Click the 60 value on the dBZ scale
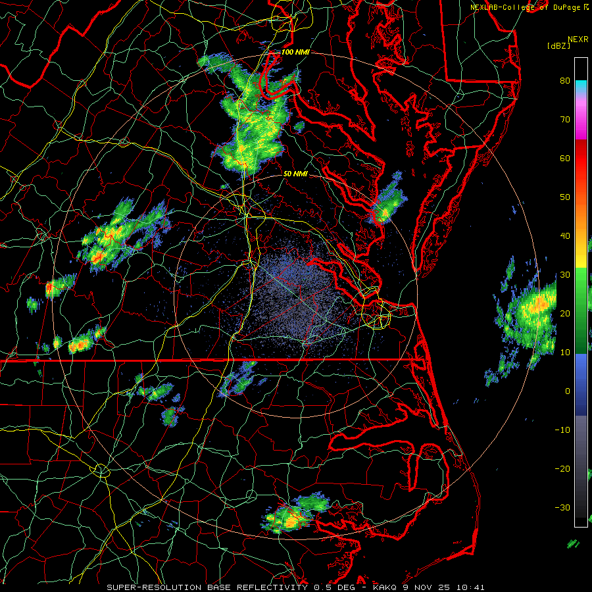The height and width of the screenshot is (592, 592). click(x=565, y=158)
